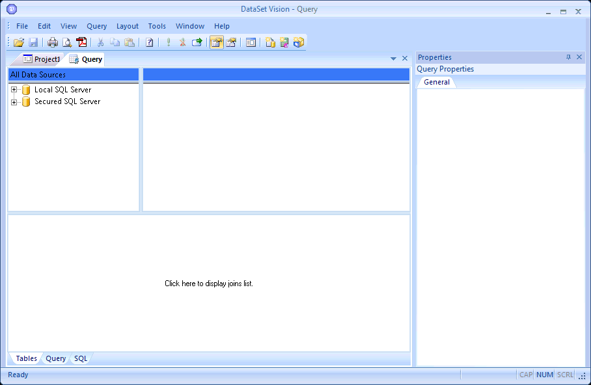Click the red-crossed Cancel execution icon

click(182, 42)
